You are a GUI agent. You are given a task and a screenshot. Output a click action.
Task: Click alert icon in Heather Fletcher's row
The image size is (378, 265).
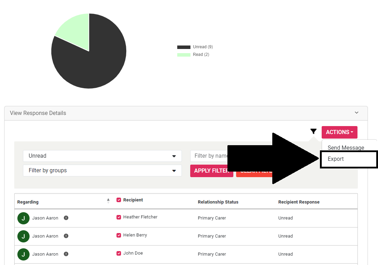(66, 218)
